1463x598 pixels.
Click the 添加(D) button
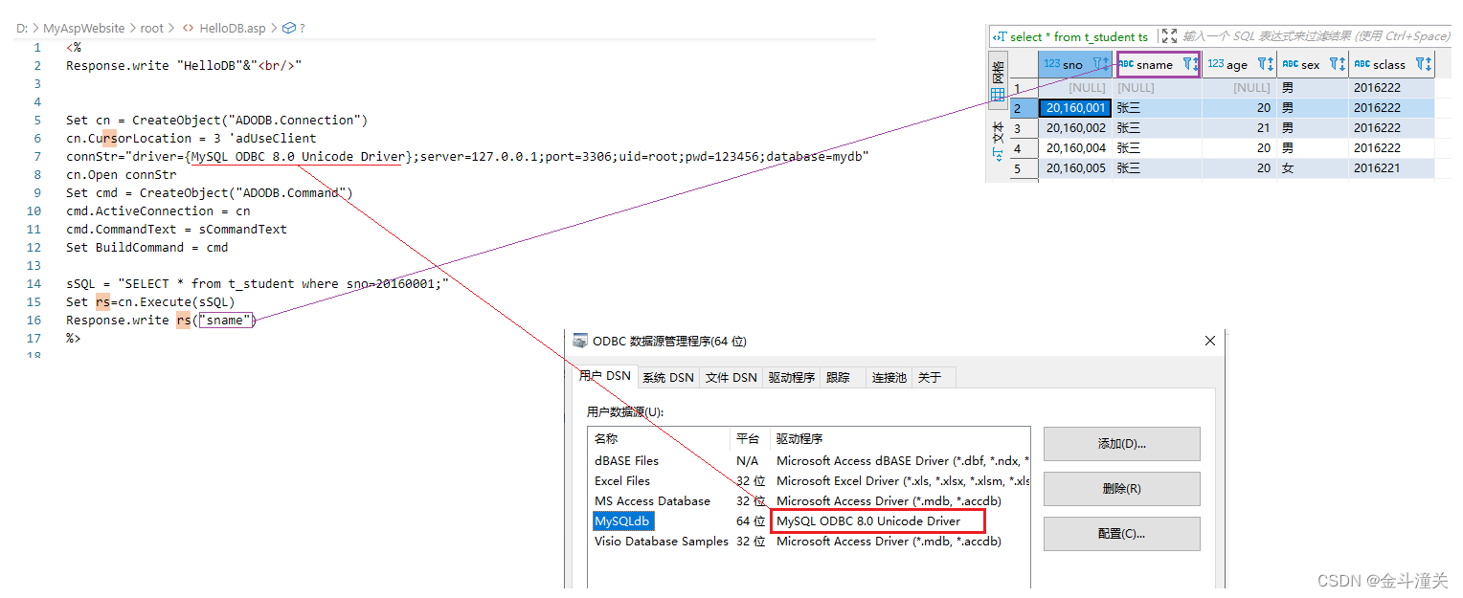coord(1120,444)
